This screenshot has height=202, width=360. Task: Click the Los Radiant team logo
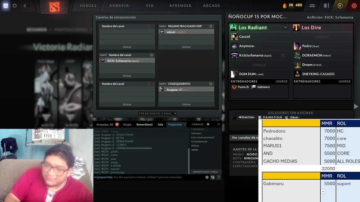233,27
